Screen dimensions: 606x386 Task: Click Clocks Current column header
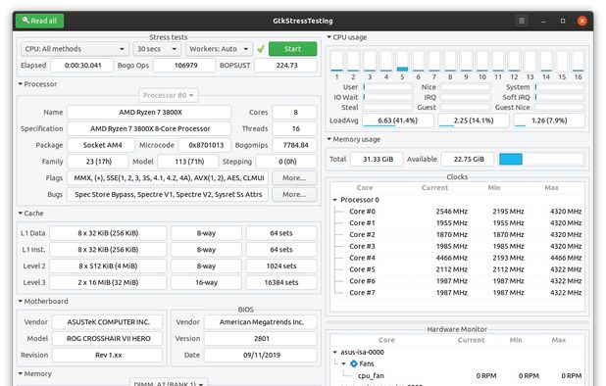(x=434, y=187)
